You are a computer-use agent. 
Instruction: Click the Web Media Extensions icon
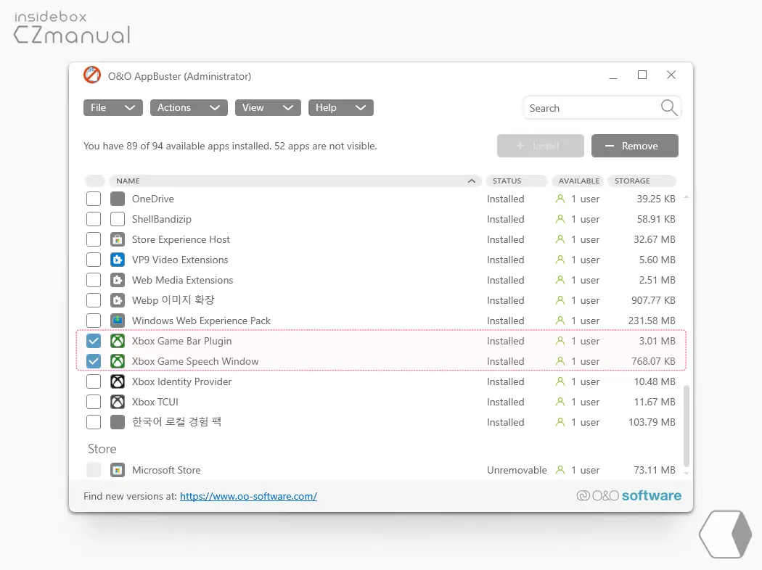(x=117, y=280)
